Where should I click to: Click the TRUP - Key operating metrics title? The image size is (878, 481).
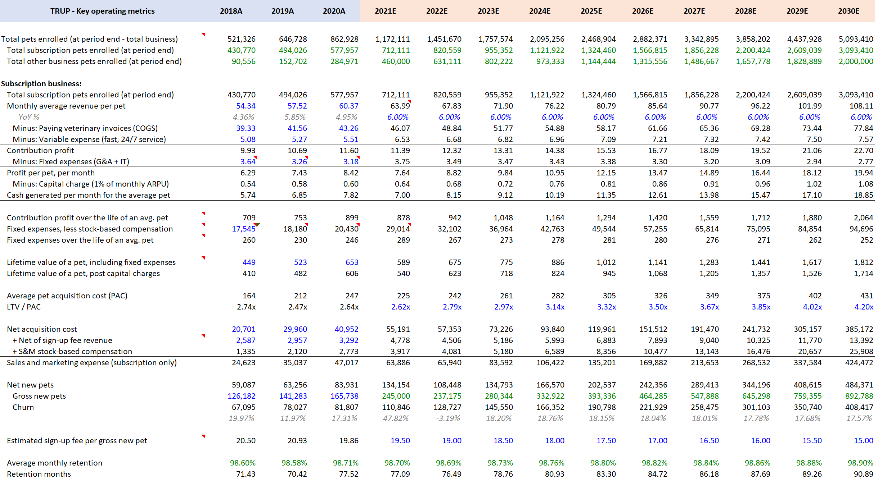tap(102, 11)
